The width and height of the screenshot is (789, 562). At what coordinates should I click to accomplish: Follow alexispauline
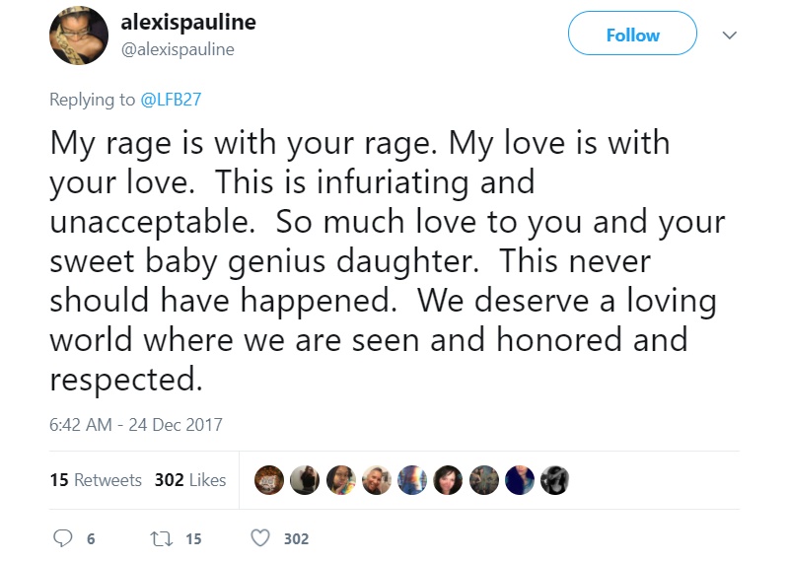click(x=632, y=34)
